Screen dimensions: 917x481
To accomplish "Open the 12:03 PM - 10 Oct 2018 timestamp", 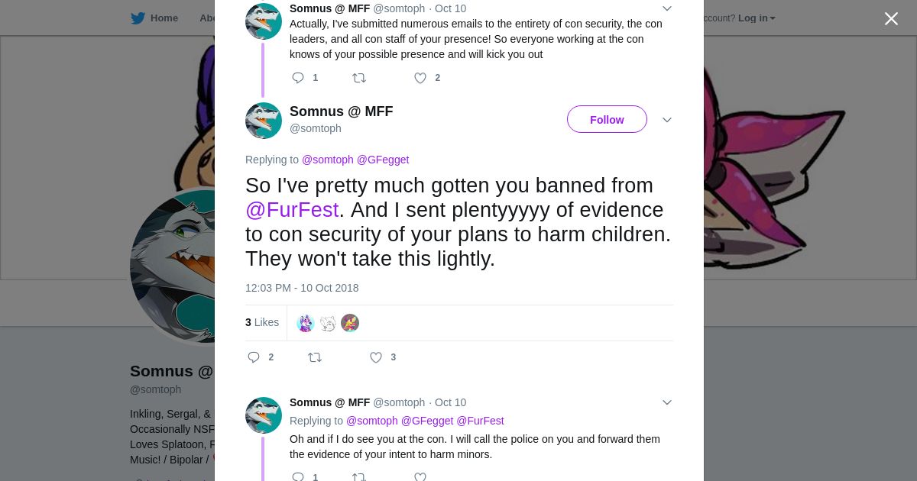I will tap(302, 288).
